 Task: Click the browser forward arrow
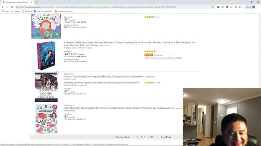[7, 7]
